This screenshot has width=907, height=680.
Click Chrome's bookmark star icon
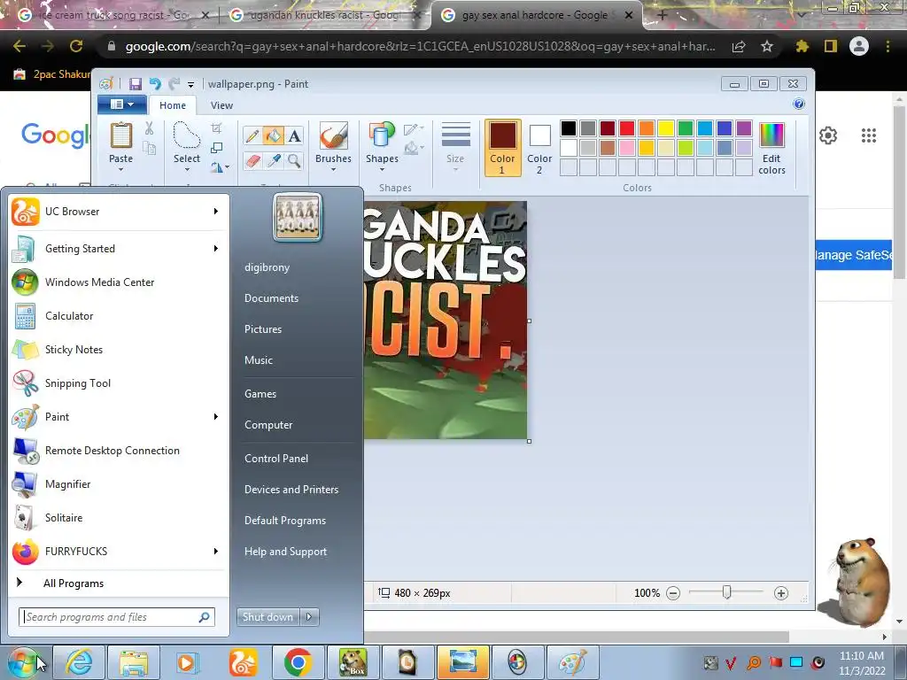[767, 46]
